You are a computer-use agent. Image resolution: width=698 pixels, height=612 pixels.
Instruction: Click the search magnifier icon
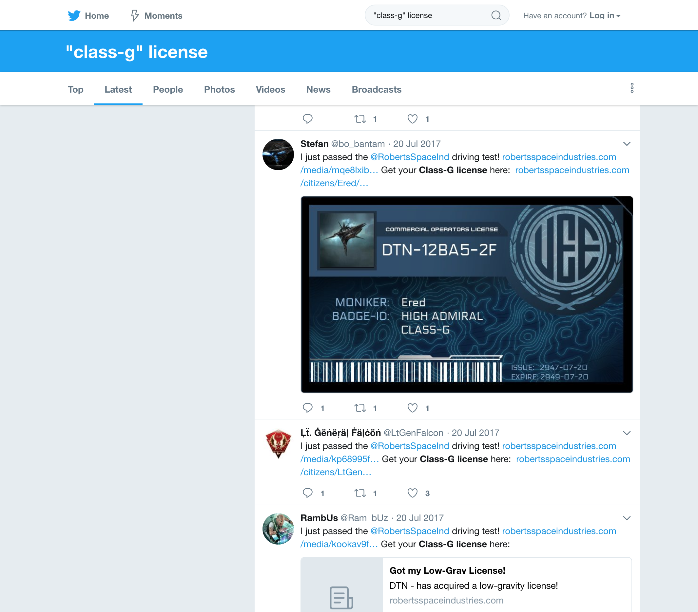pyautogui.click(x=497, y=15)
